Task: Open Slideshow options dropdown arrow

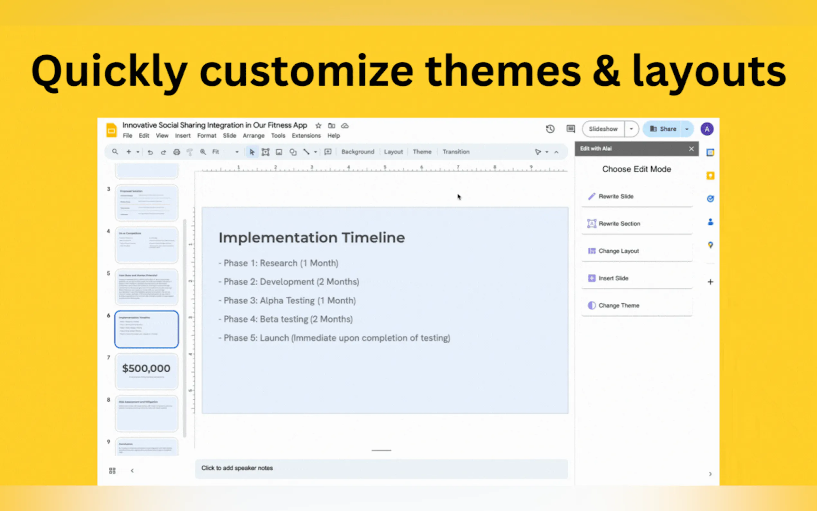Action: pos(631,129)
